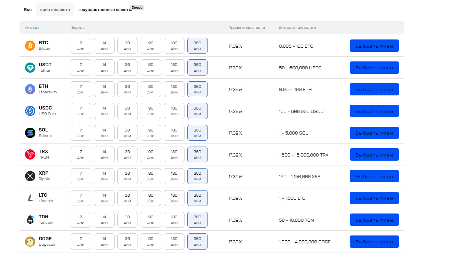Click the deposit range 0.005 - 120 BTC
Viewport: 451px width, 254px height.
pyautogui.click(x=296, y=46)
